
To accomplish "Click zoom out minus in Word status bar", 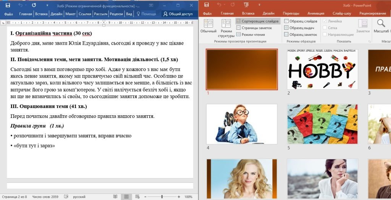I will (145, 197).
